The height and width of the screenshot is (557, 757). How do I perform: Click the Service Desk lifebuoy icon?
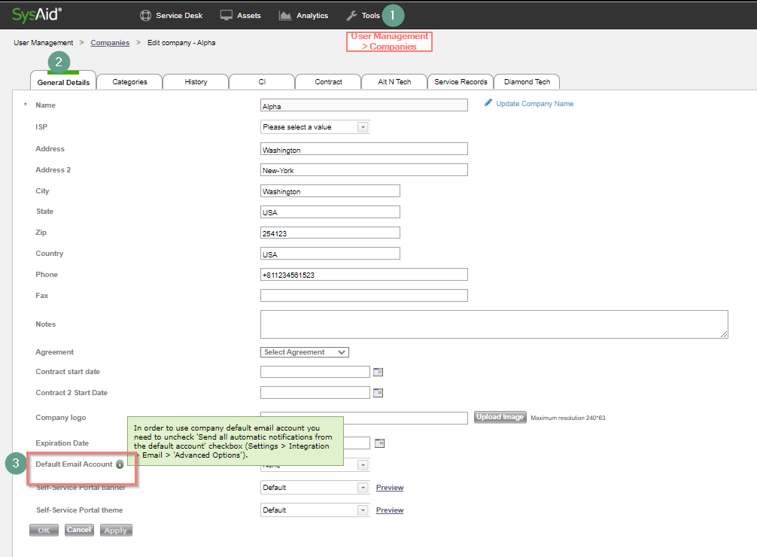click(145, 16)
